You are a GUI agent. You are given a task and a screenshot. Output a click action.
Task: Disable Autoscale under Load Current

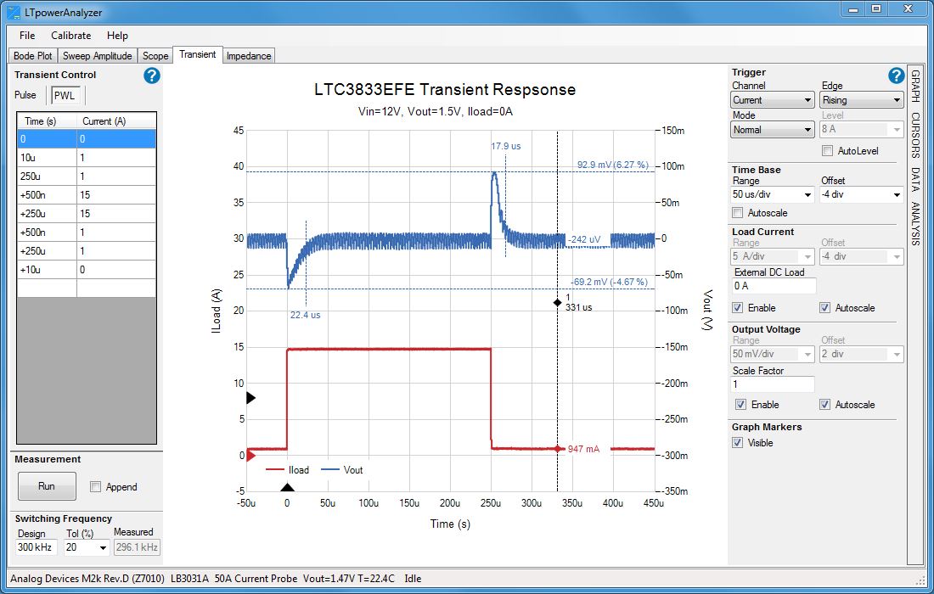point(826,308)
